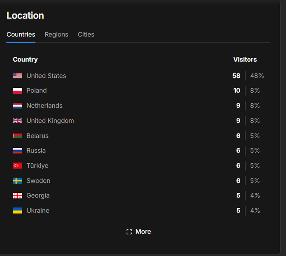Click the Ukraine flag icon
Viewport: 286px width, 256px height.
coord(17,211)
